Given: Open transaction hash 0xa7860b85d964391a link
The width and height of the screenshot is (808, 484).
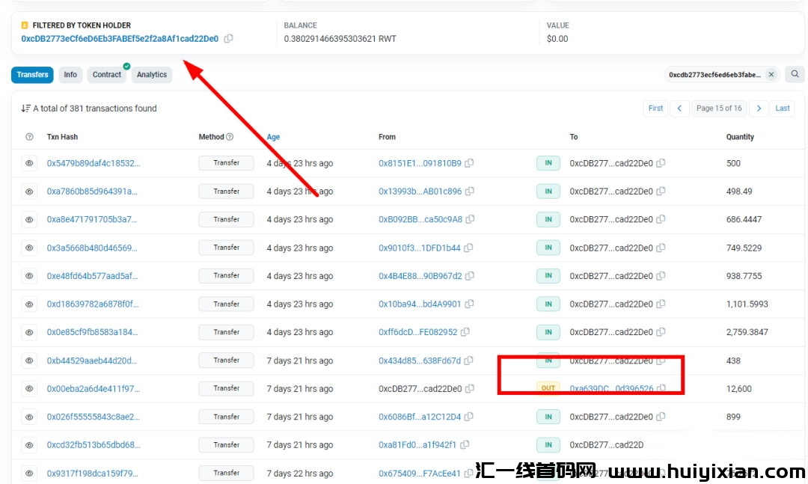Looking at the screenshot, I should (92, 192).
